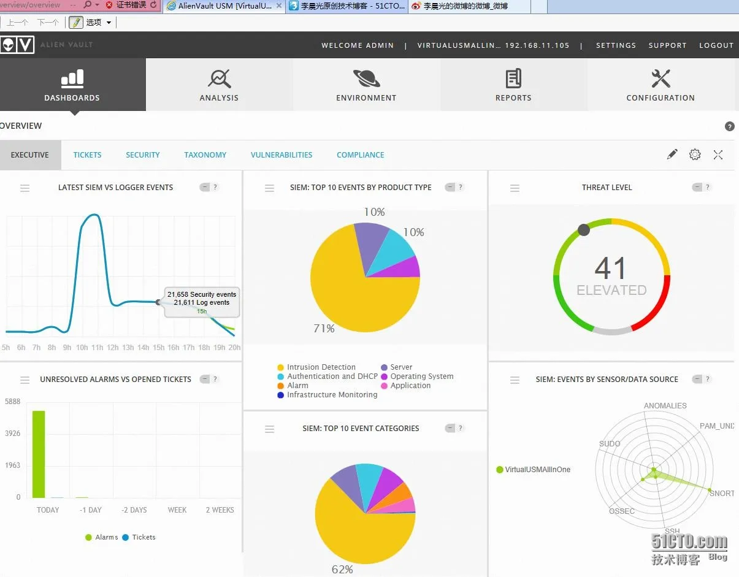Open the Overview help question icon
Image resolution: width=739 pixels, height=577 pixels.
point(729,126)
